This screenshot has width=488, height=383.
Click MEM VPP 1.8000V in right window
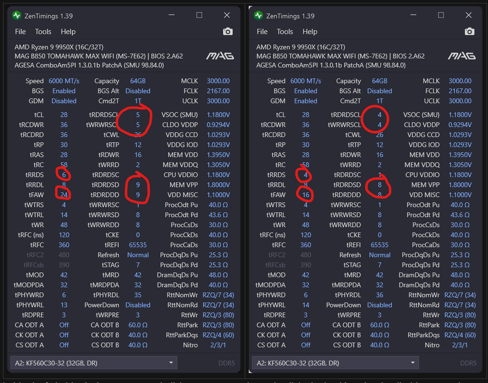click(460, 185)
